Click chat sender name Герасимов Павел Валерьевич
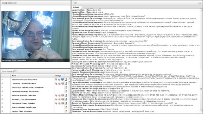This screenshot has height=114, width=203. click(87, 82)
